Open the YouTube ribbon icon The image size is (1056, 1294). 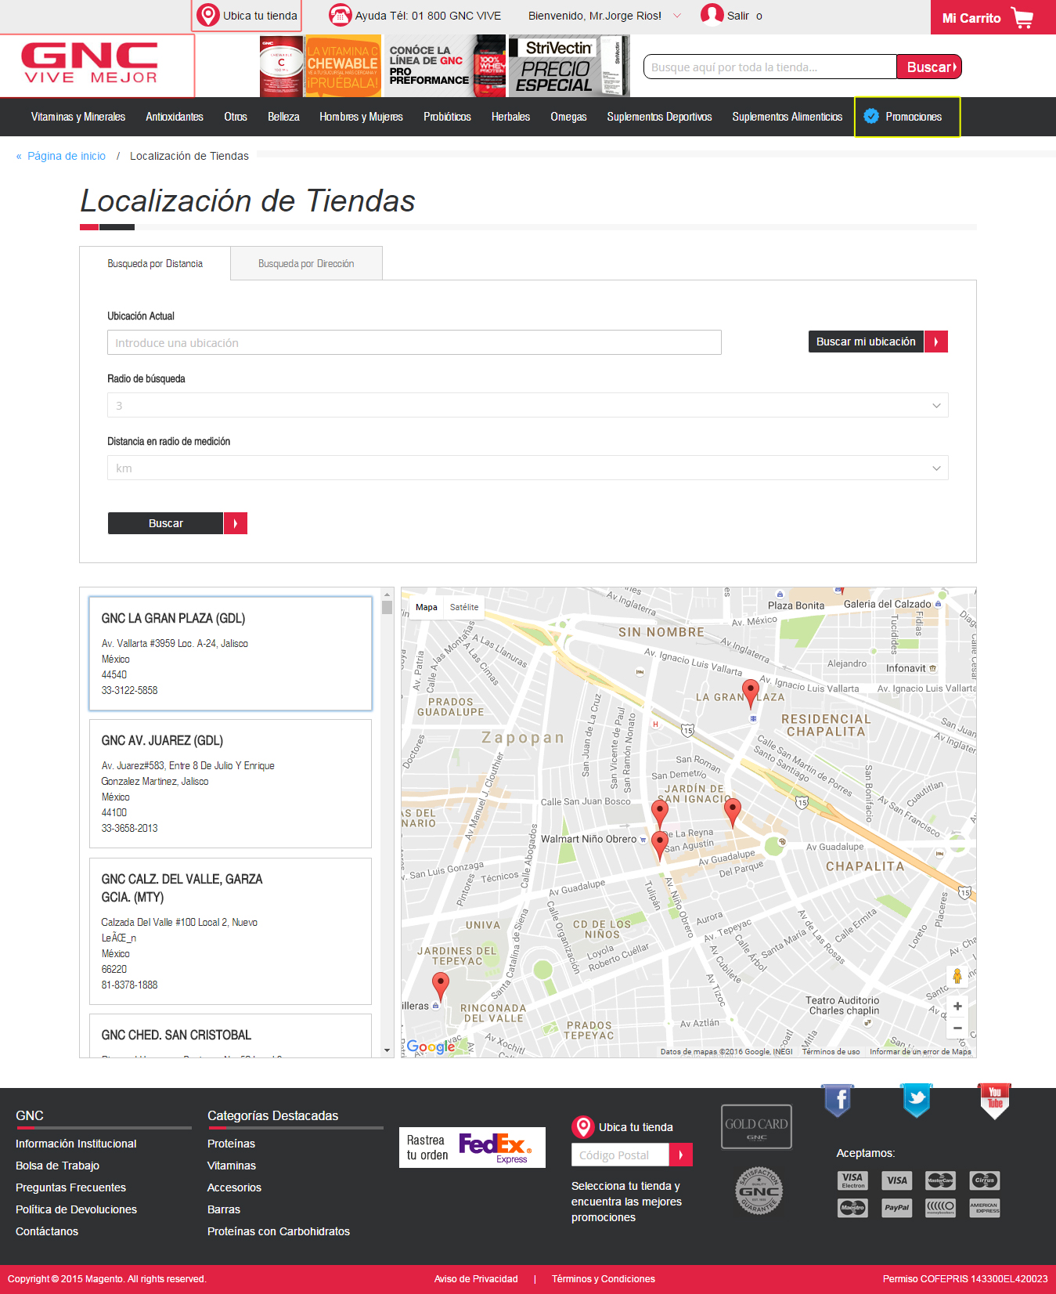tap(994, 1099)
